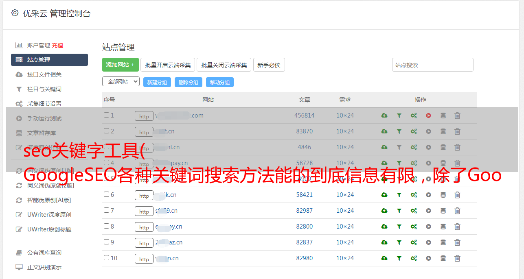Click the green filter icon in row 6

coord(399,195)
